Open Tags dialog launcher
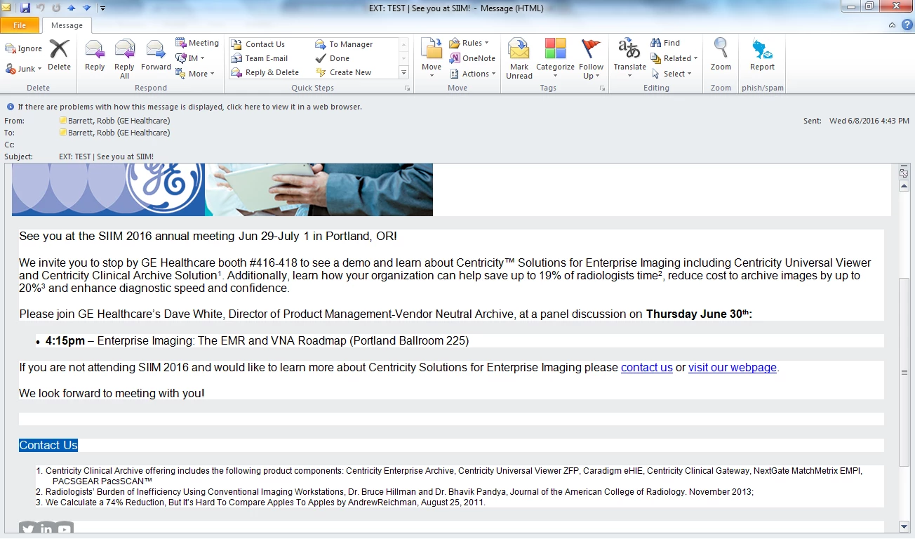 pos(601,88)
